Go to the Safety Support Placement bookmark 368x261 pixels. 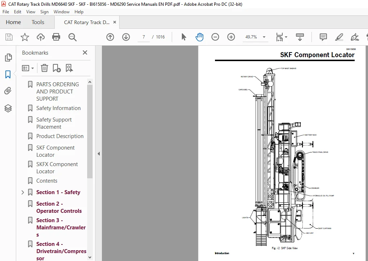pos(54,123)
